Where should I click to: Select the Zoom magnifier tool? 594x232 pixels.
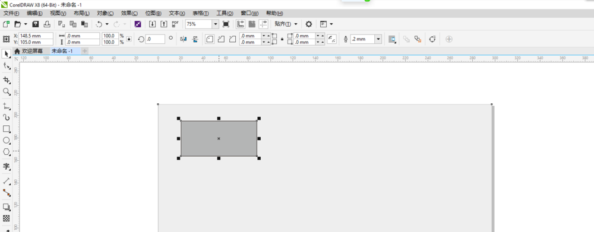(7, 91)
